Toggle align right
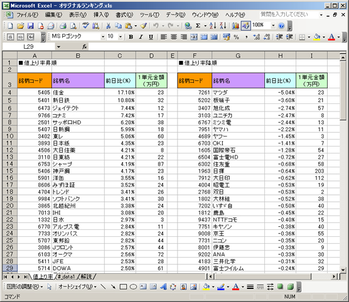 tap(184, 37)
